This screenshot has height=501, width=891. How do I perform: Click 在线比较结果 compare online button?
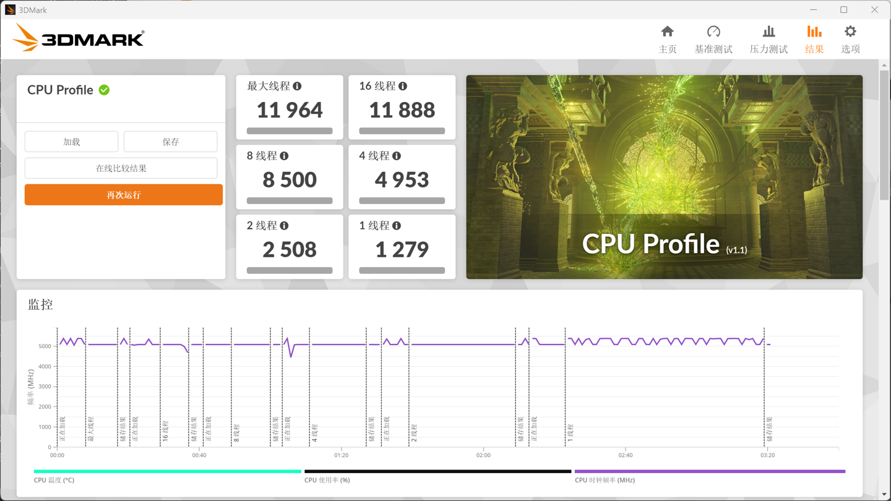pos(121,168)
